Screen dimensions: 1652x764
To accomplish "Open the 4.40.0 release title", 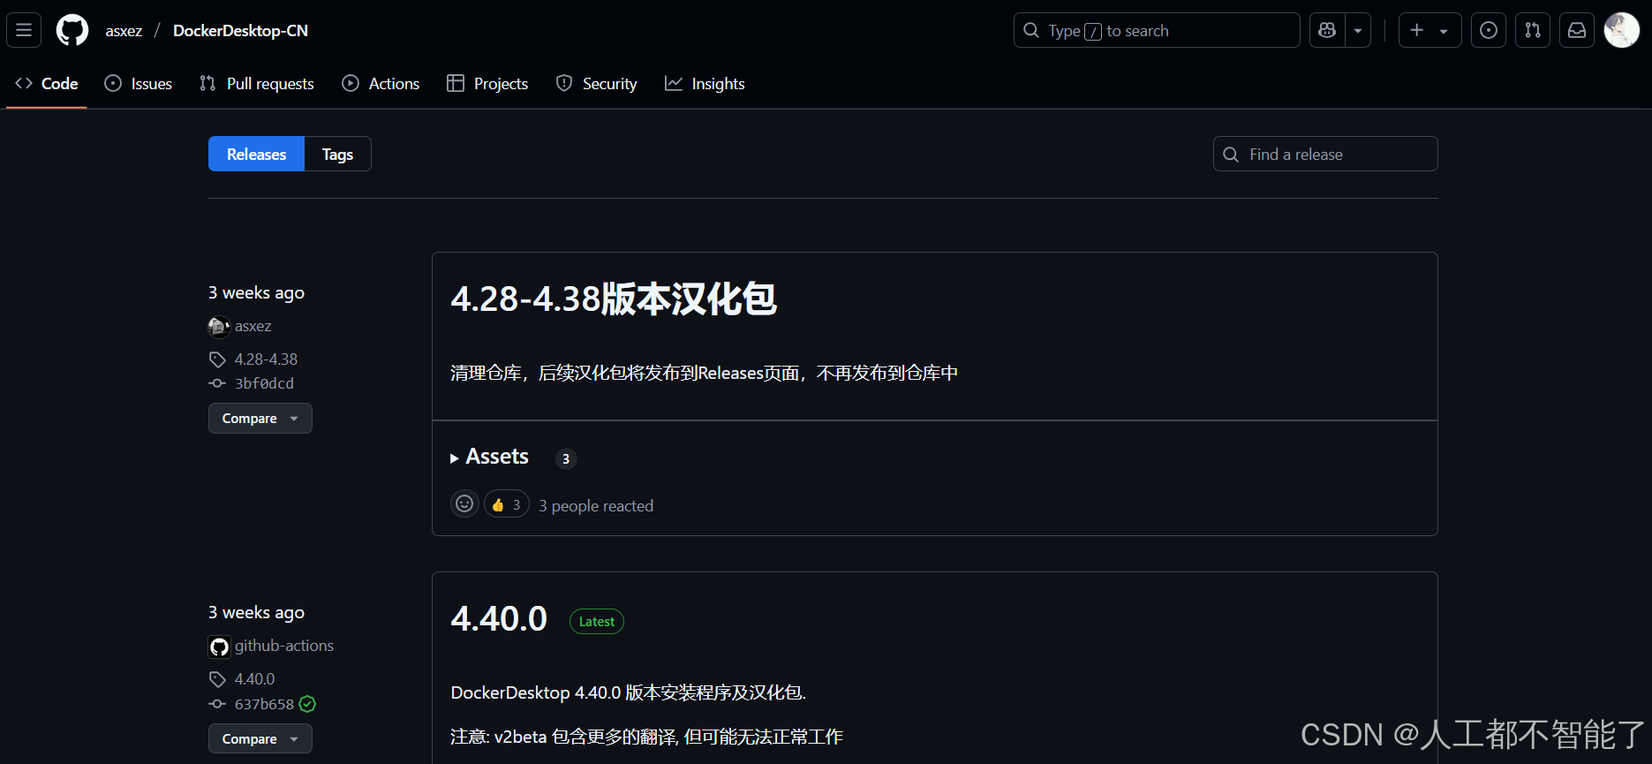I will pos(499,618).
